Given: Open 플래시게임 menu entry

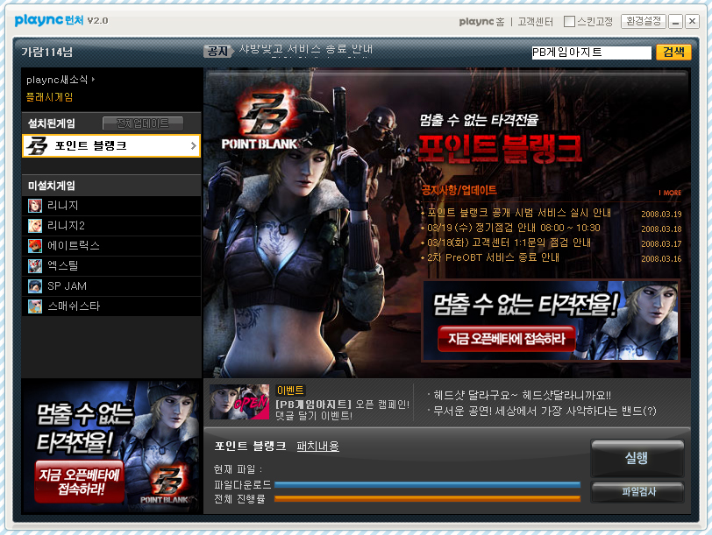Looking at the screenshot, I should (49, 96).
